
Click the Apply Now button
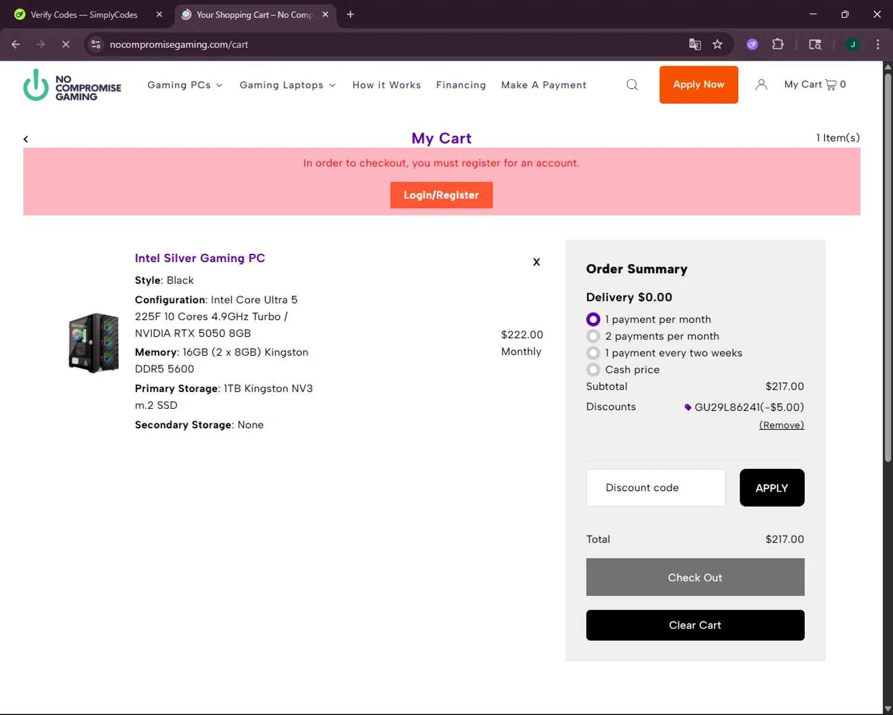[x=698, y=85]
